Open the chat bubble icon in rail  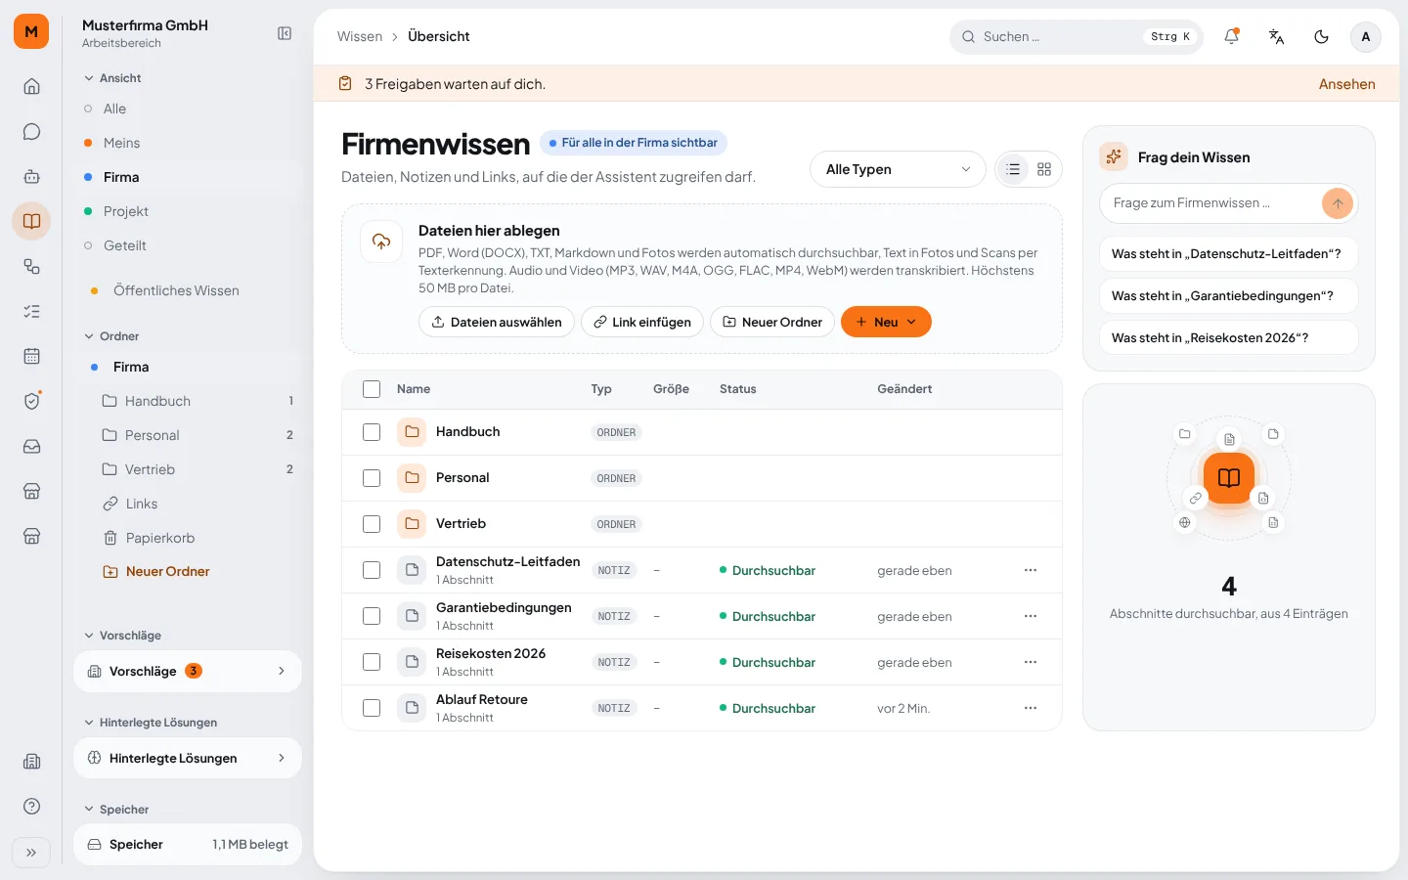(x=31, y=131)
